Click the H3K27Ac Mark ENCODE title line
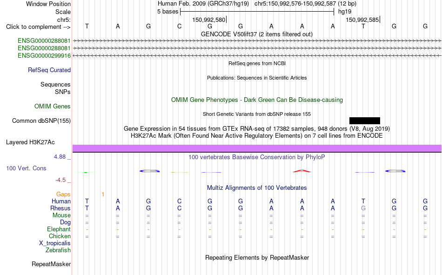 click(x=257, y=136)
